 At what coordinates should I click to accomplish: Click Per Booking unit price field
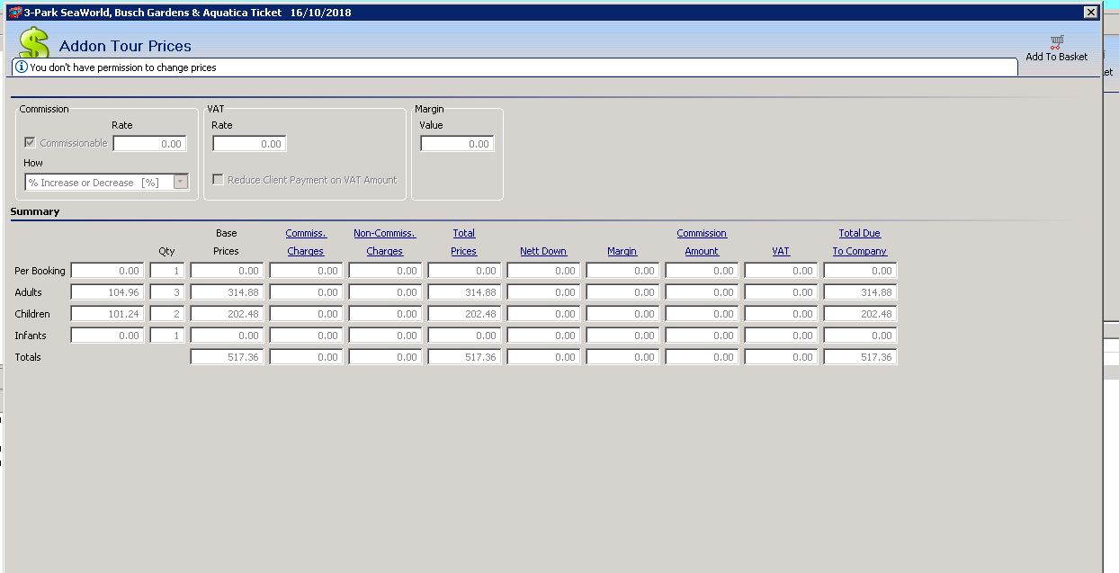coord(107,271)
